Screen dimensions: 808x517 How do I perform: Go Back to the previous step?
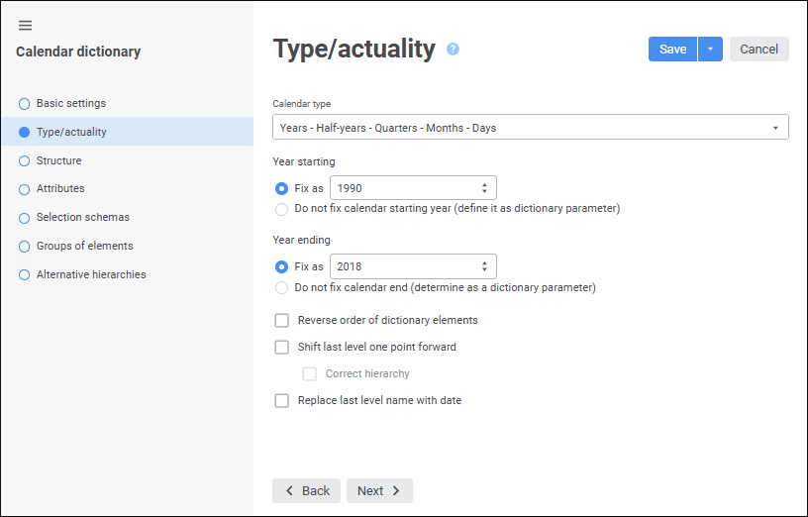coord(306,491)
